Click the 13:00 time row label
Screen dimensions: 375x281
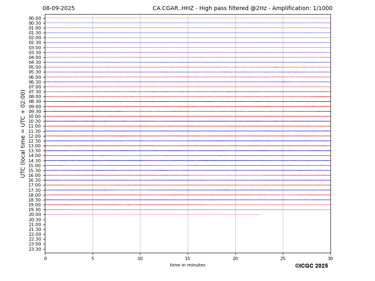35,146
